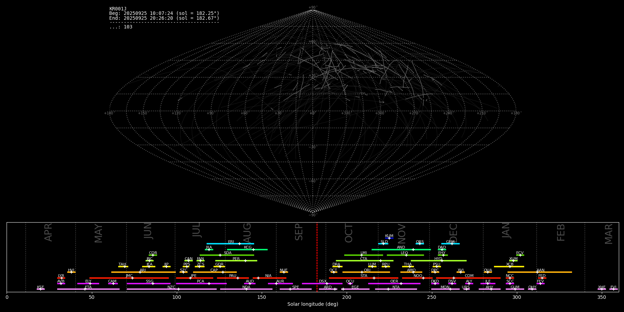Select the LMI shower label
This screenshot has width=624, height=312.
pos(363,253)
